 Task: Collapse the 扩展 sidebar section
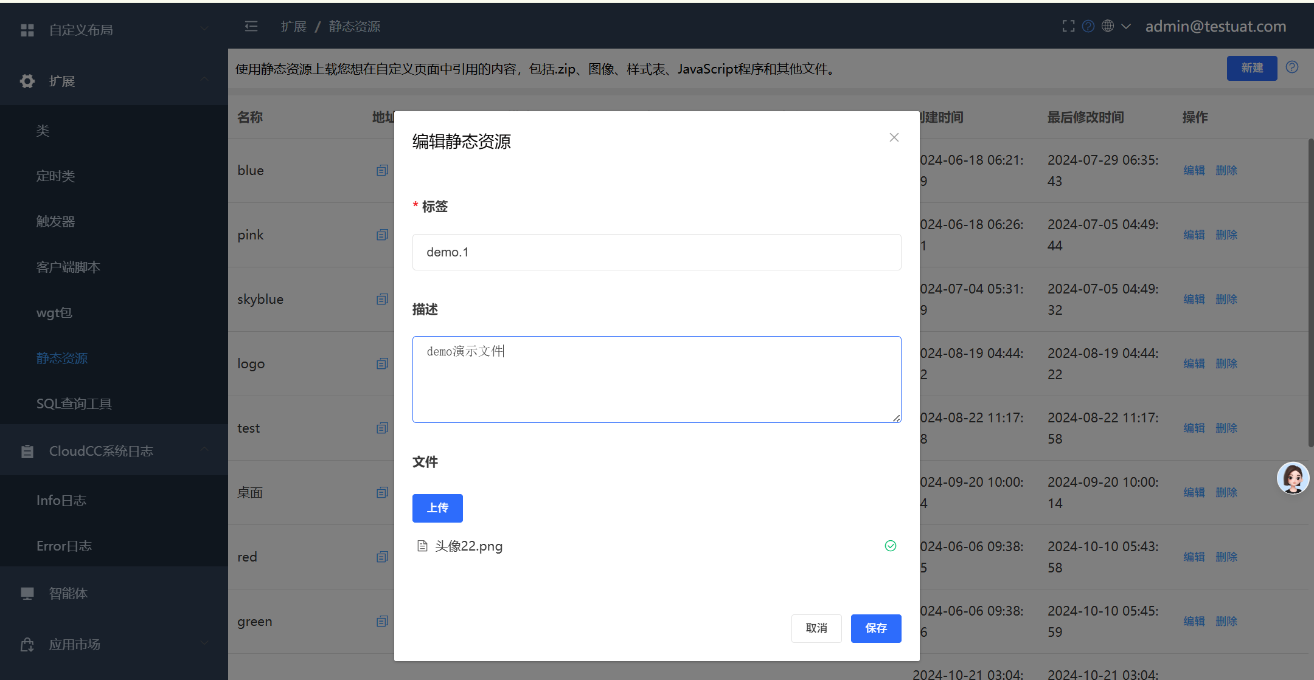coord(204,80)
